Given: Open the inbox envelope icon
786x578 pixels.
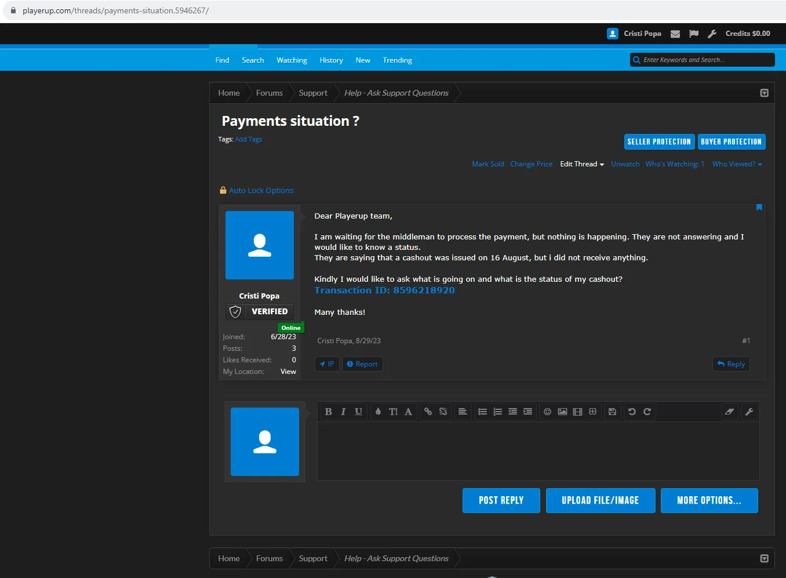Looking at the screenshot, I should tap(675, 34).
